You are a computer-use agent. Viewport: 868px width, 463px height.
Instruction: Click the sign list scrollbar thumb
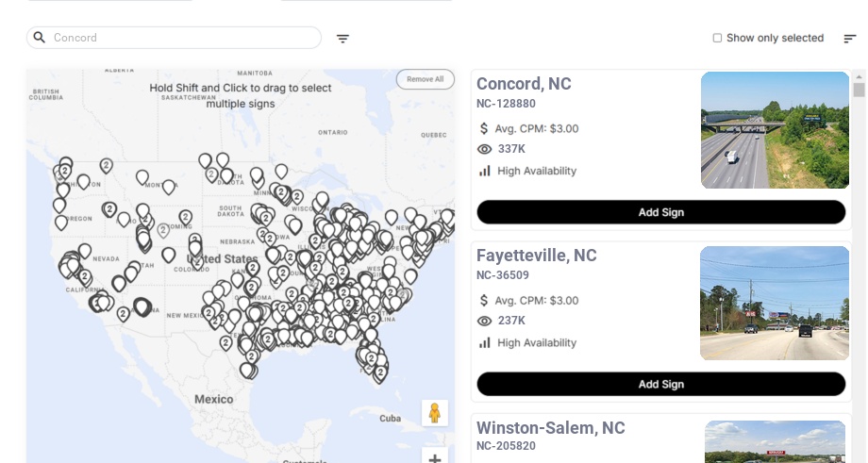coord(859,90)
